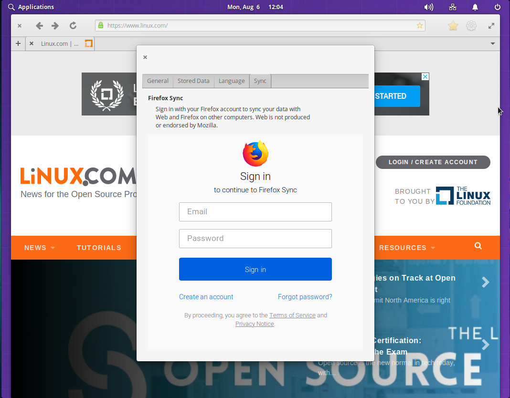Switch to the General tab
Screen dimensions: 510x398
158,81
